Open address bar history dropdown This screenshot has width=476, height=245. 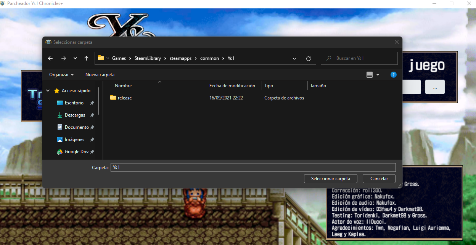click(x=294, y=58)
